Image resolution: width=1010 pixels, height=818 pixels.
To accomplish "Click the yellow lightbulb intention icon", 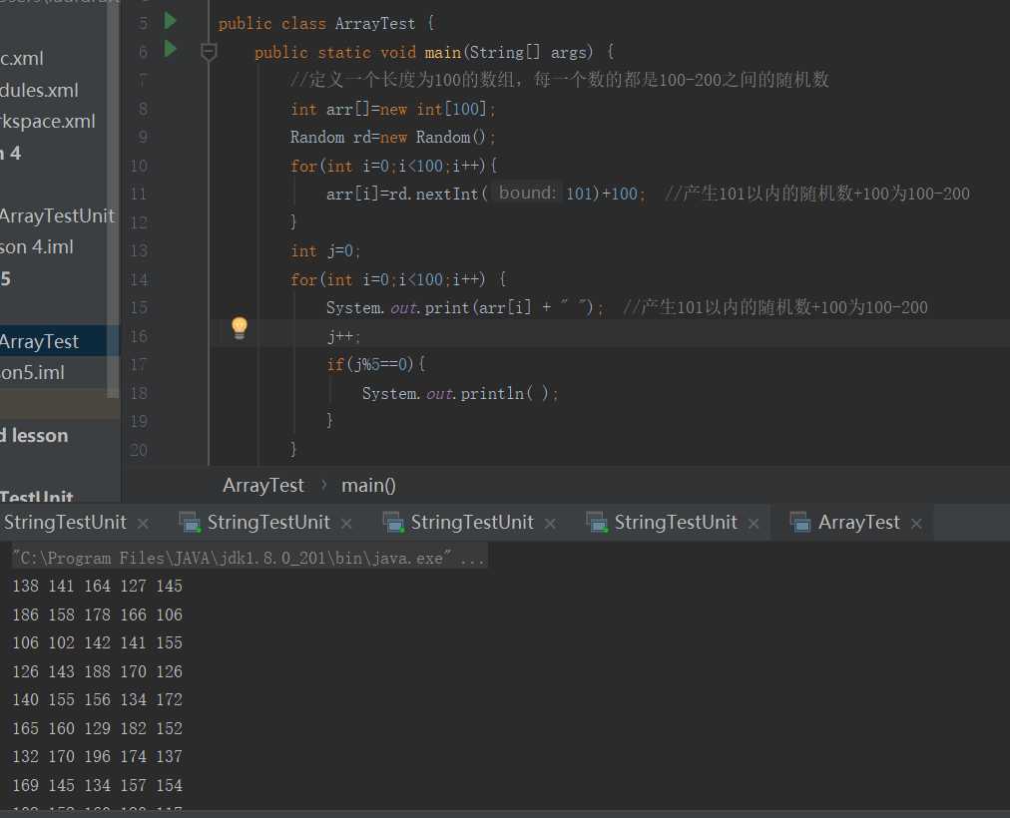I will coord(240,327).
